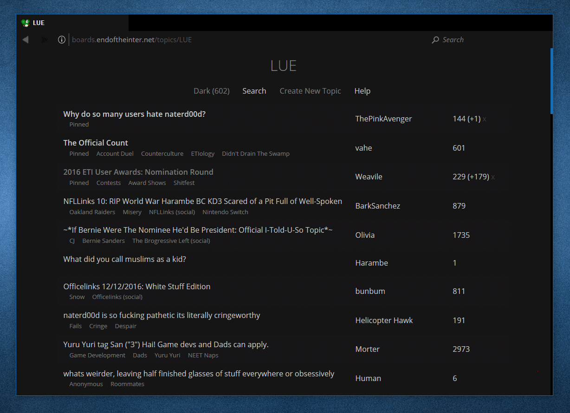Click the Snow tag

coord(77,297)
